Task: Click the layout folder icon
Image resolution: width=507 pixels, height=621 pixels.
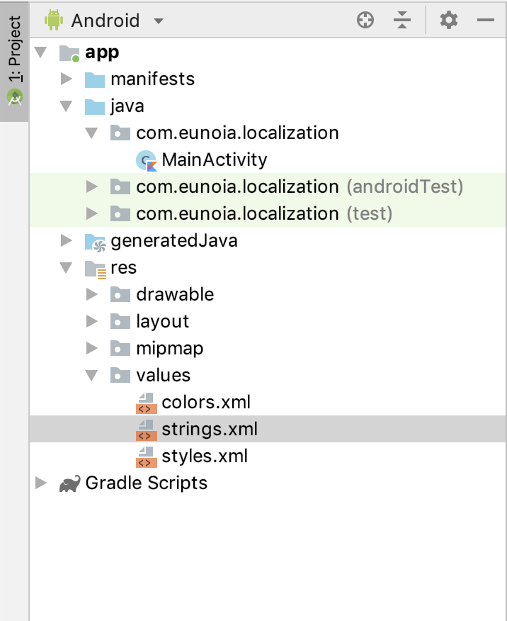Action: [120, 322]
